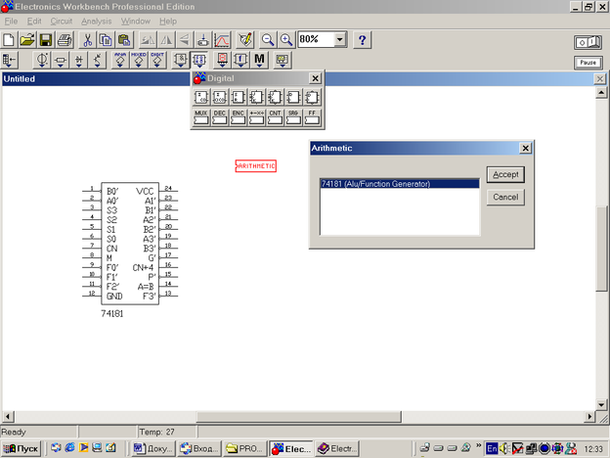Click the Cut scissors icon

[x=87, y=40]
